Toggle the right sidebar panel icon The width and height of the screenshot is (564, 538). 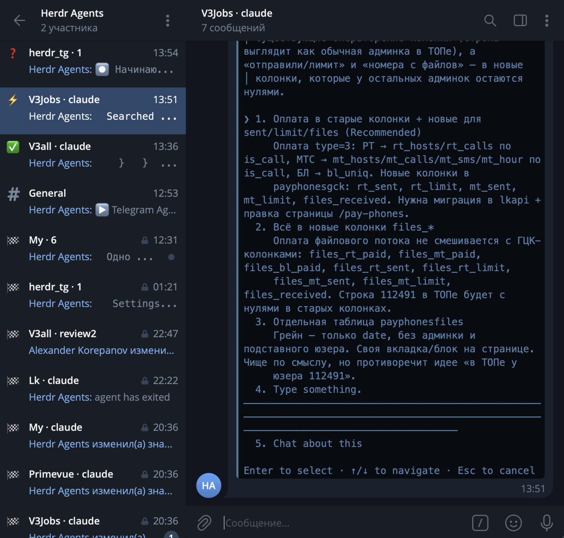point(520,21)
